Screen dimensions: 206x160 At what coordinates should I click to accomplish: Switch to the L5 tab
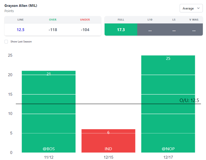pos(174,30)
